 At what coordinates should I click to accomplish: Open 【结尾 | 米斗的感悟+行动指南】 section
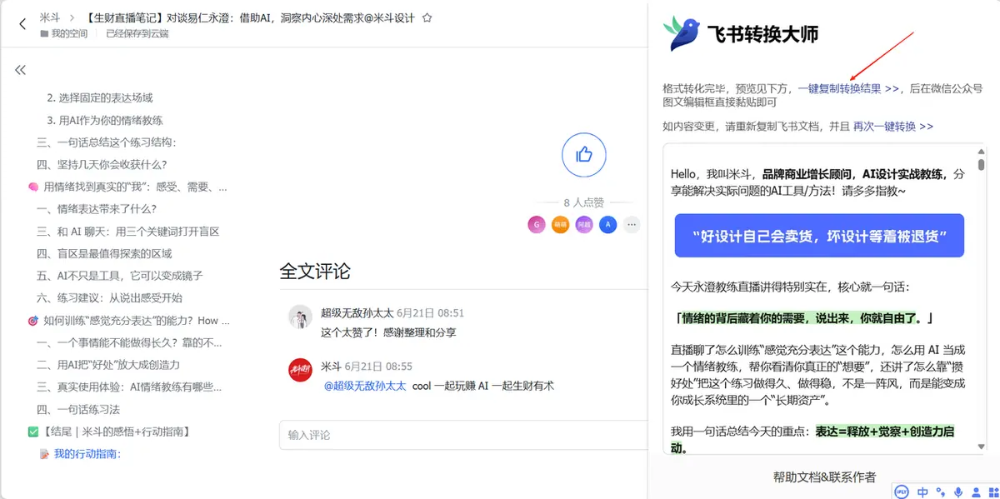click(109, 432)
